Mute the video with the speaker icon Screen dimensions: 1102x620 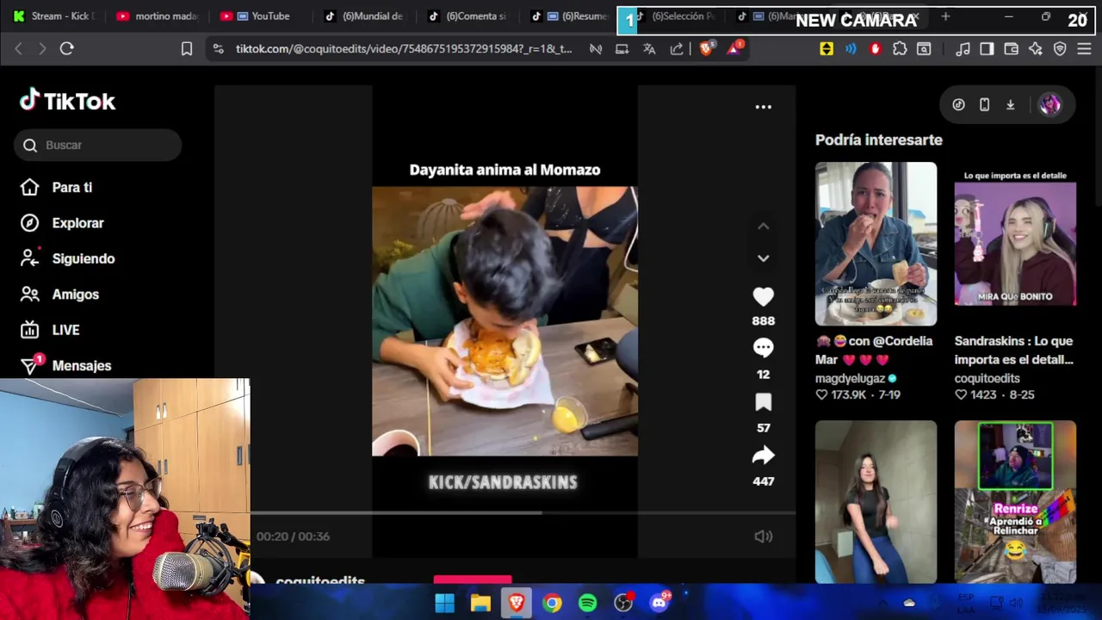pos(763,536)
